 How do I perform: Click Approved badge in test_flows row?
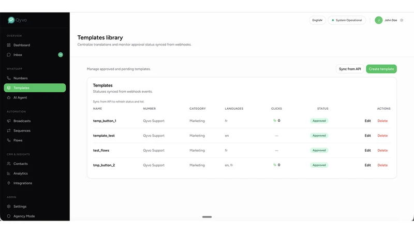point(319,150)
